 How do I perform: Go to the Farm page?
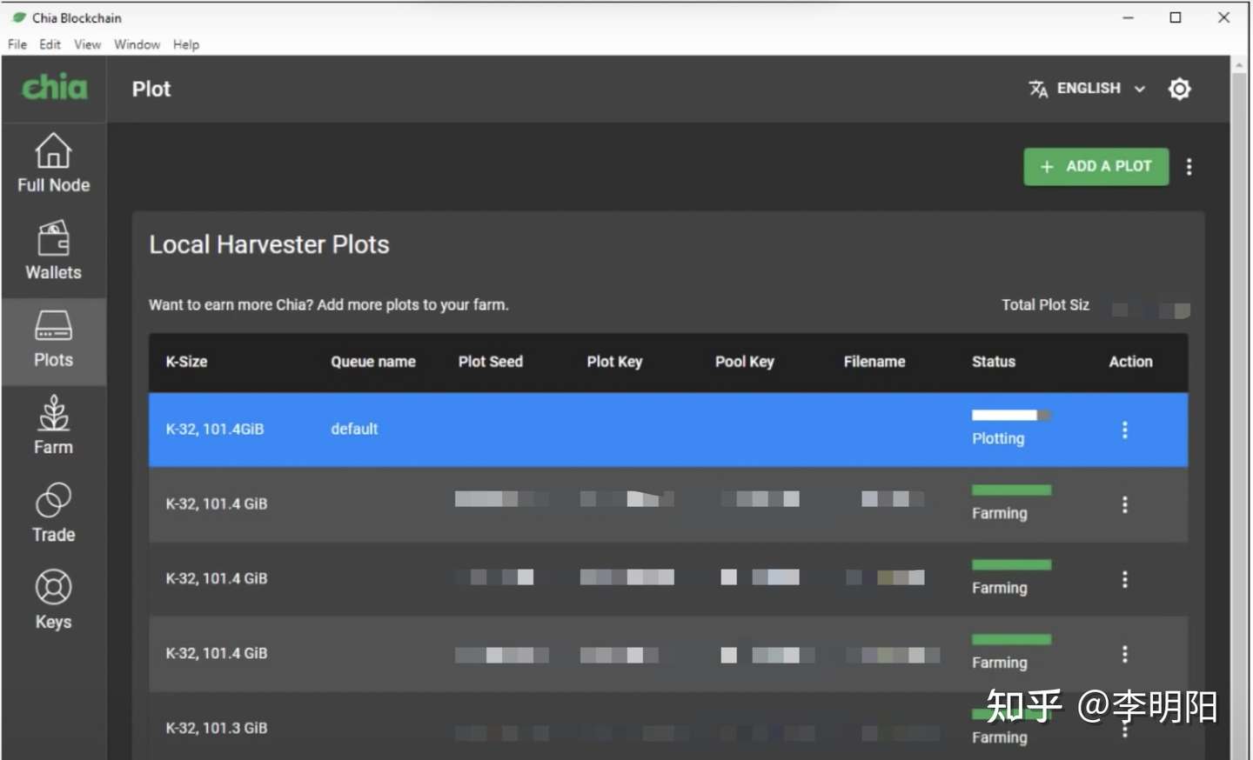tap(53, 426)
